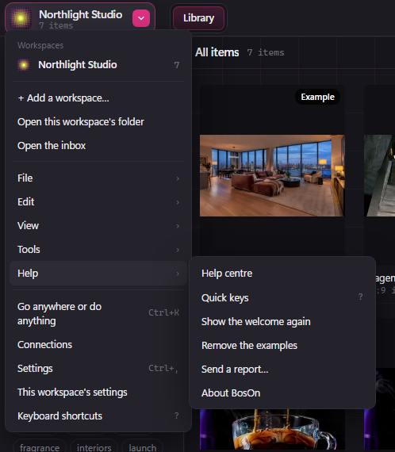Click the Example badge on the interior card
The width and height of the screenshot is (395, 452).
[x=317, y=97]
